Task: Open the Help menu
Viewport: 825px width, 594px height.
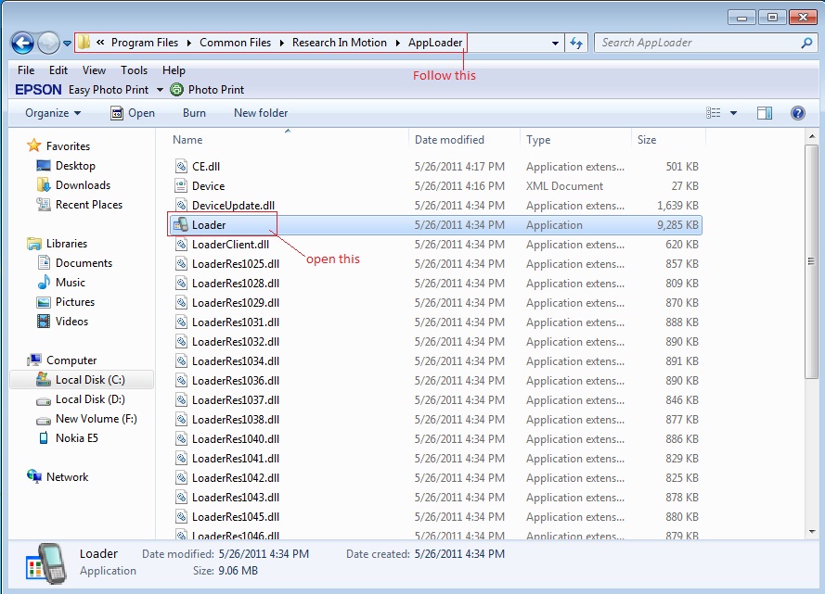Action: 174,70
